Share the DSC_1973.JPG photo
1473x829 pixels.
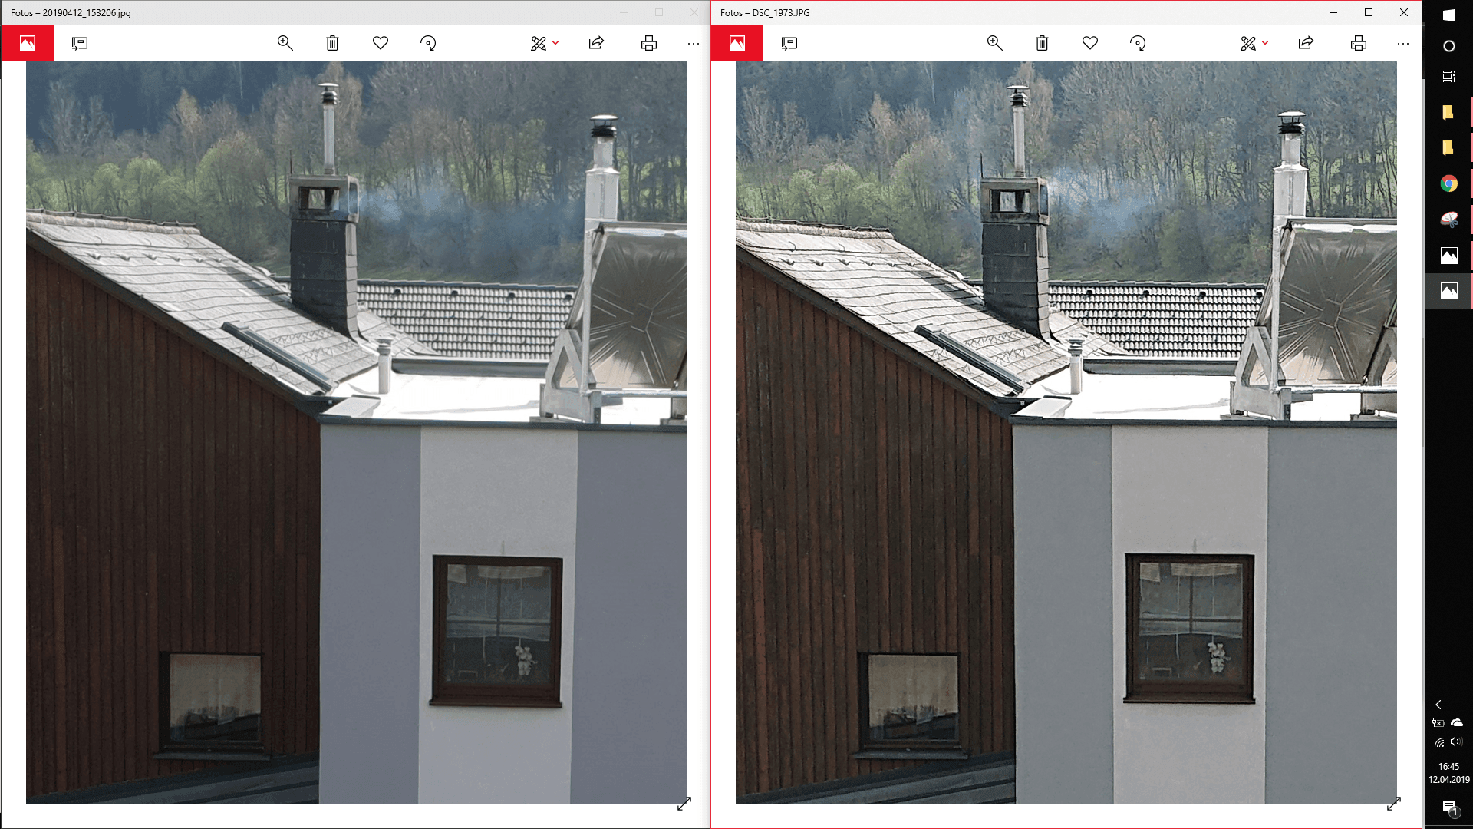1306,43
